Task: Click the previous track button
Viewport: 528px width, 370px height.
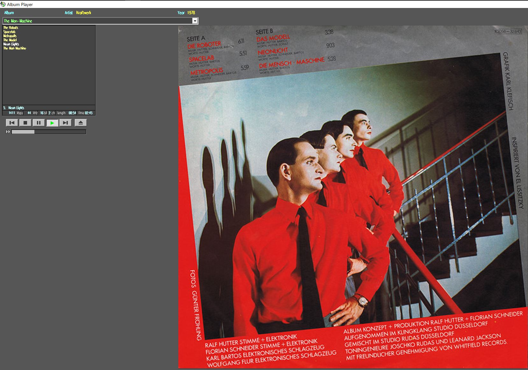Action: click(x=12, y=123)
